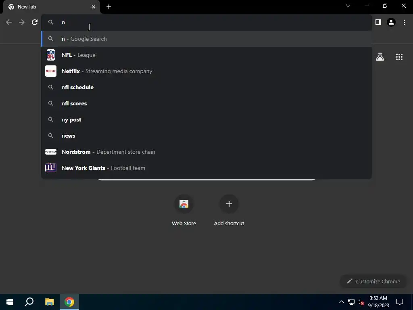
Task: Expand the tab search chevron
Action: click(x=348, y=6)
